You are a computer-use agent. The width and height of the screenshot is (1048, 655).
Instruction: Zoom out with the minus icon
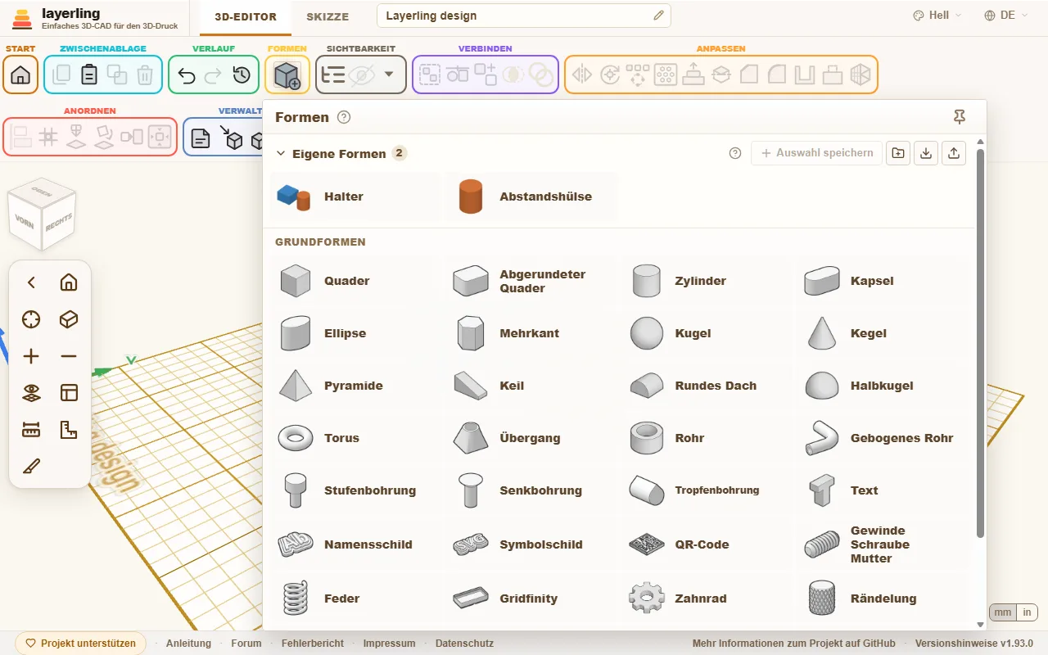(x=69, y=356)
